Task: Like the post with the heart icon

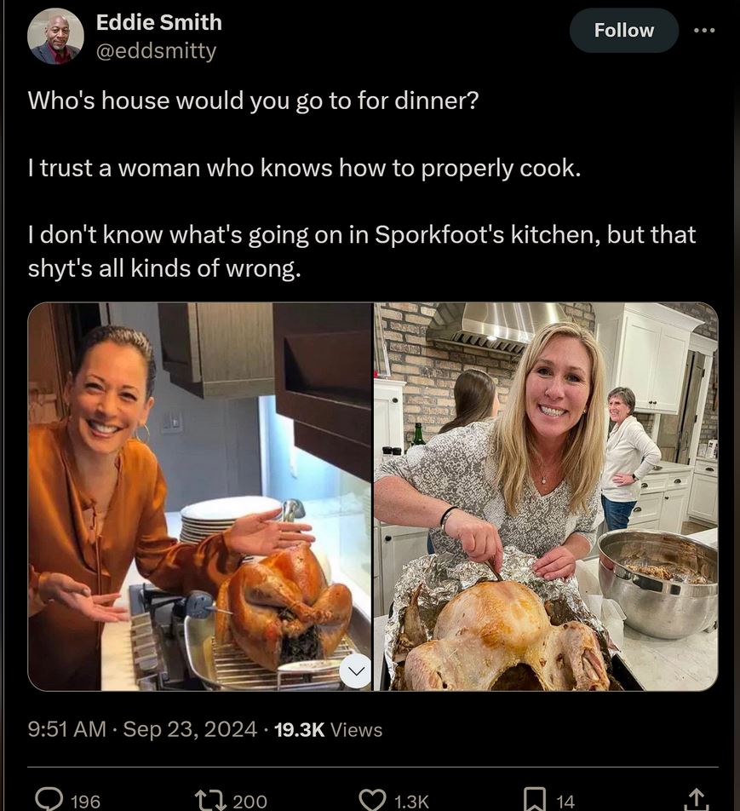Action: point(372,799)
